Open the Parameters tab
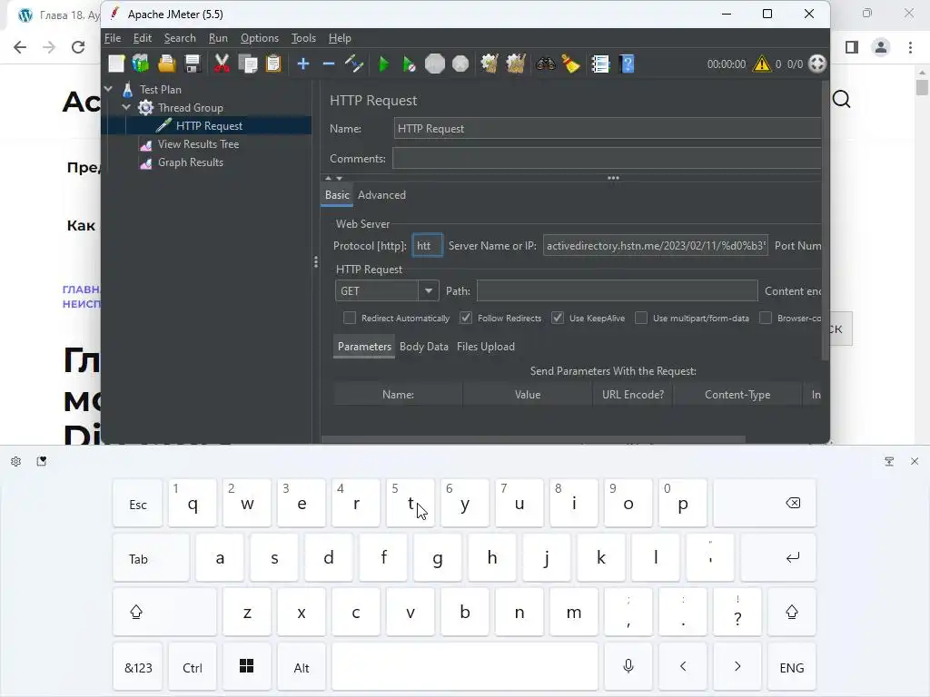This screenshot has height=697, width=930. pyautogui.click(x=364, y=347)
